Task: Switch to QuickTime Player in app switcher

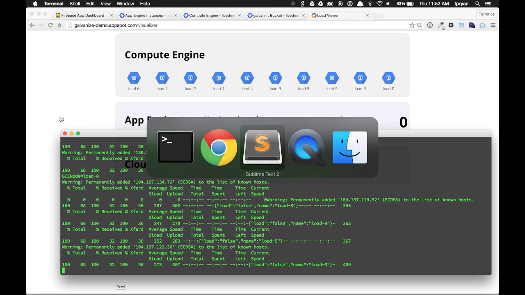Action: coord(306,147)
